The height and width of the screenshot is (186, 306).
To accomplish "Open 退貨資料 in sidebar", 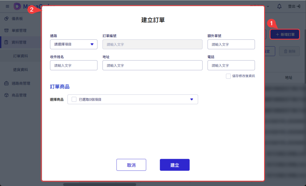I will (21, 70).
